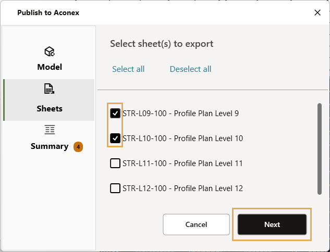The image size is (330, 252).
Task: Close the Publish to Aconex dialog
Action: (317, 12)
